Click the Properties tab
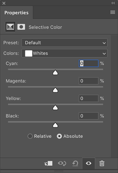 coord(16,13)
